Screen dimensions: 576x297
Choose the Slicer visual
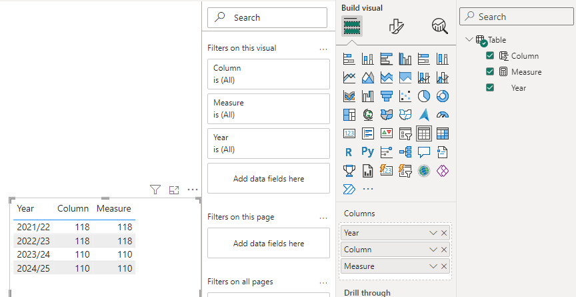(x=405, y=133)
